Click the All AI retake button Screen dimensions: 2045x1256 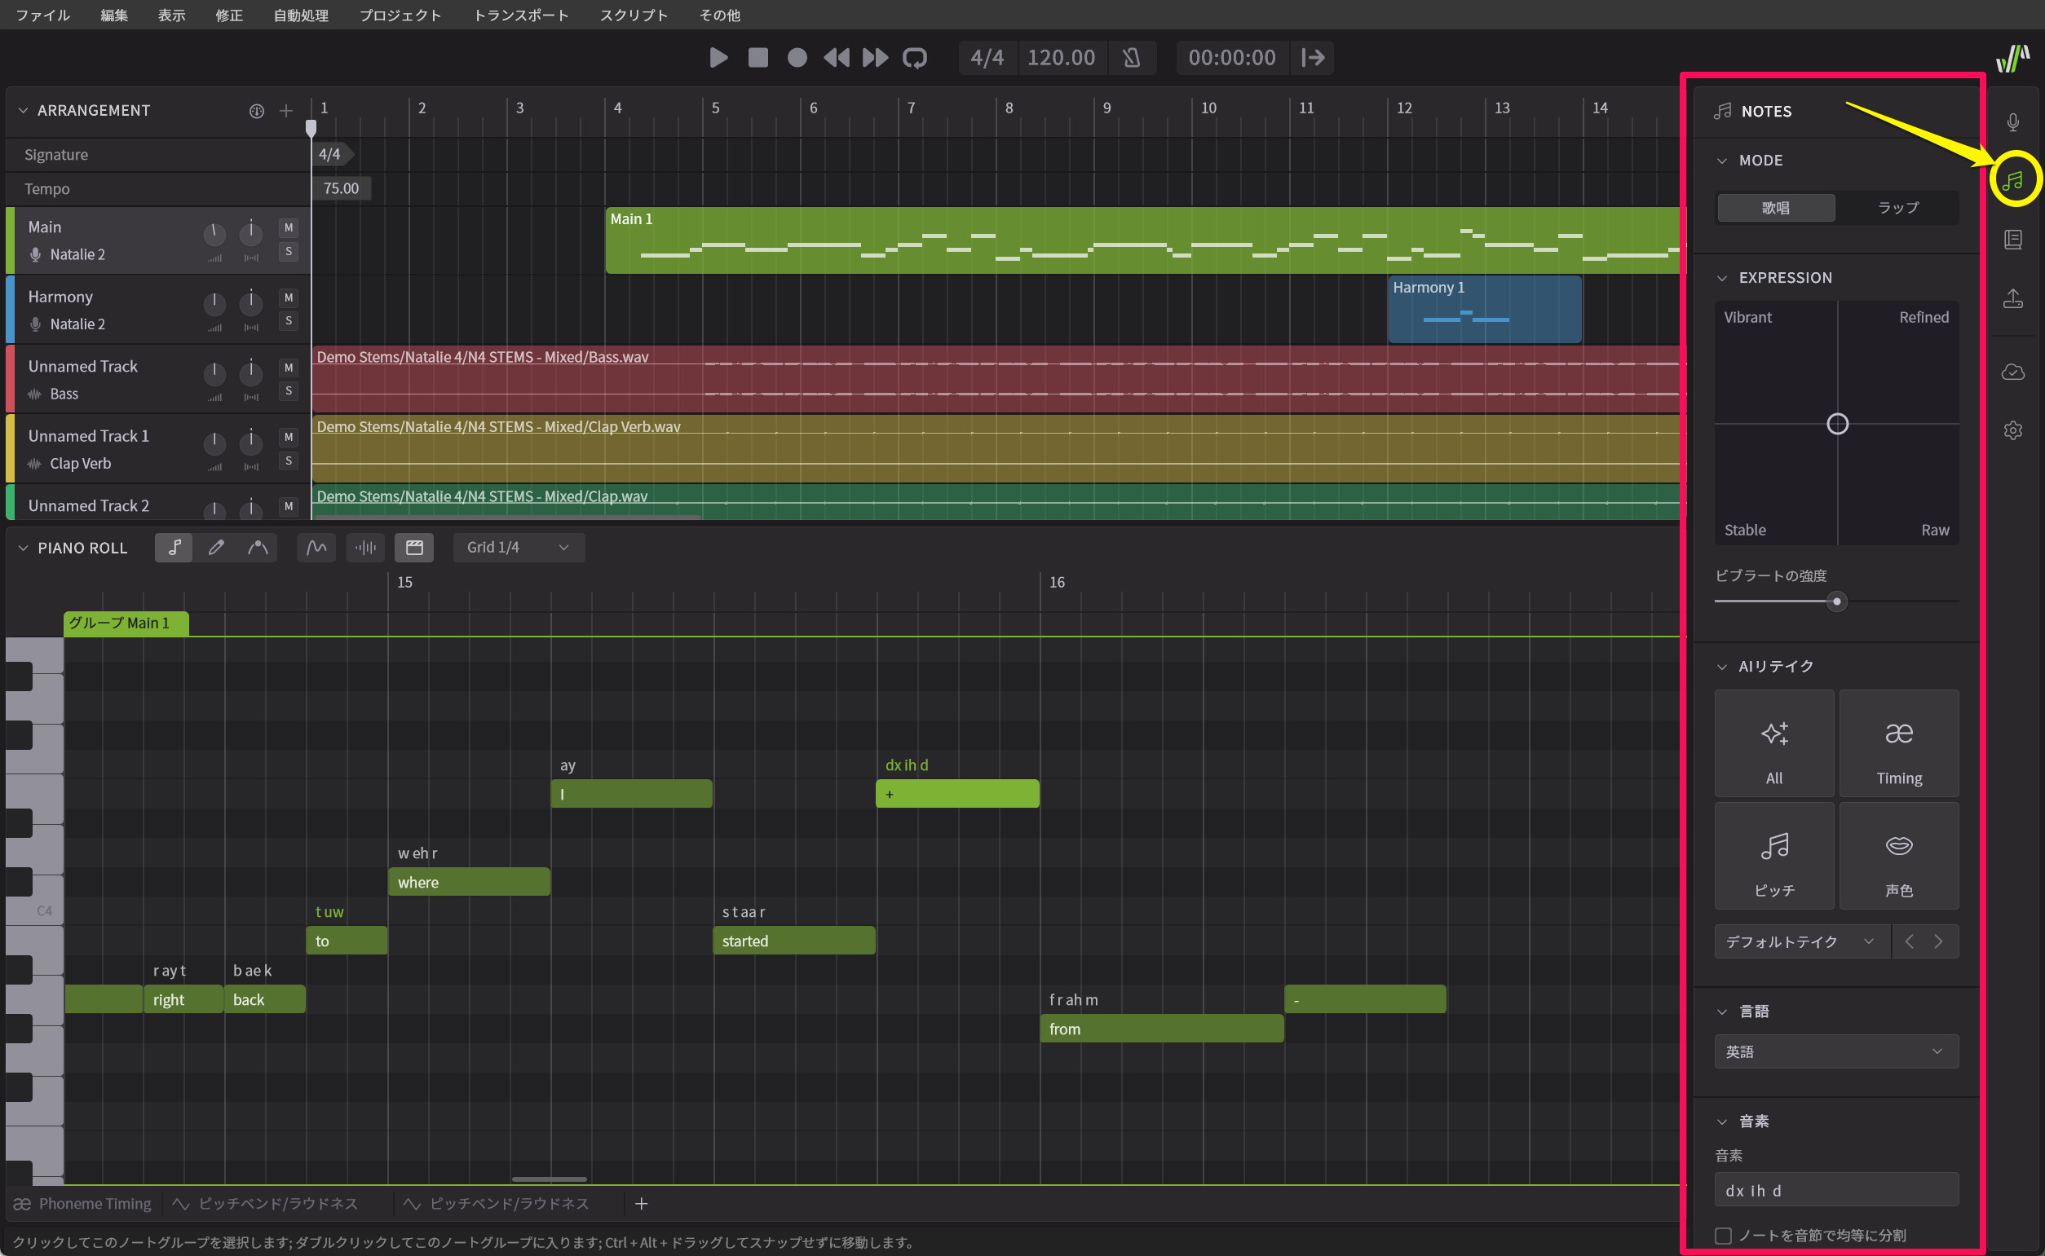[1774, 743]
